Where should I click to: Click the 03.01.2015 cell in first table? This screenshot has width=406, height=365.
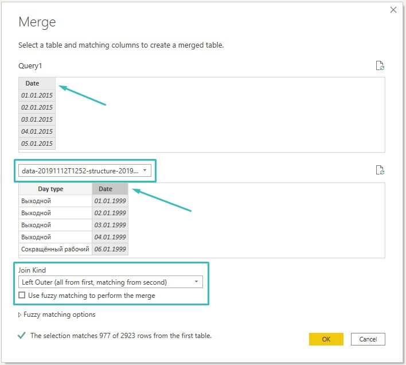(x=37, y=119)
